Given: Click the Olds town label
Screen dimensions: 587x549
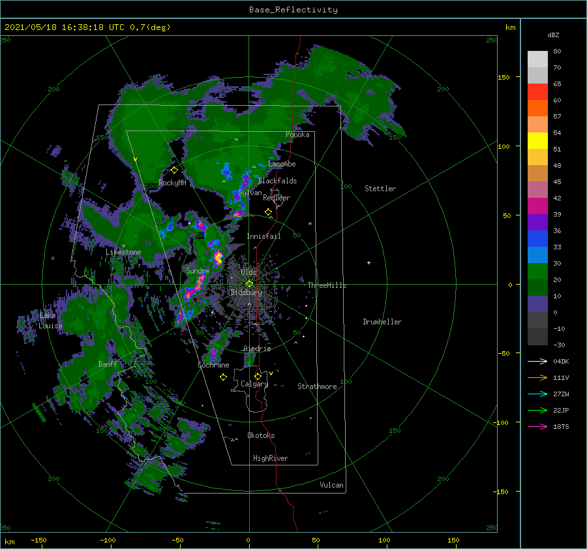Looking at the screenshot, I should (248, 272).
